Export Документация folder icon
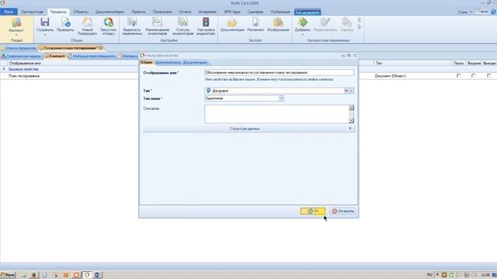This screenshot has width=497, height=279. 232,22
